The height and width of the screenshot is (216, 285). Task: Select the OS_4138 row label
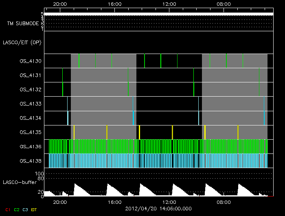pos(31,161)
